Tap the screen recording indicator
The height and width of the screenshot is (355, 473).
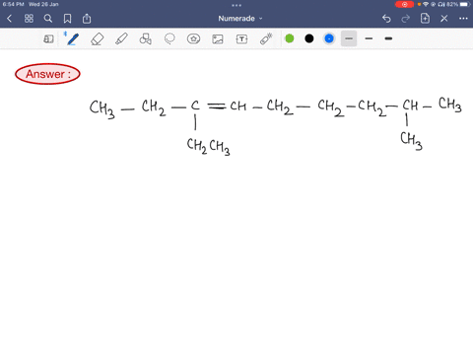pyautogui.click(x=404, y=4)
